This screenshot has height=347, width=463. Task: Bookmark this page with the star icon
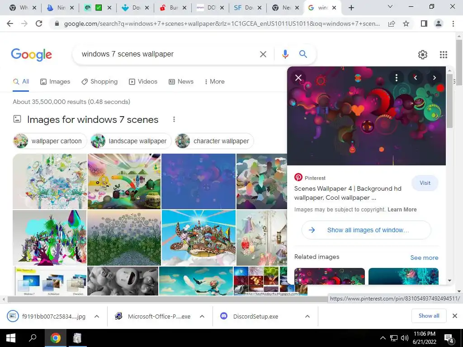click(x=406, y=23)
